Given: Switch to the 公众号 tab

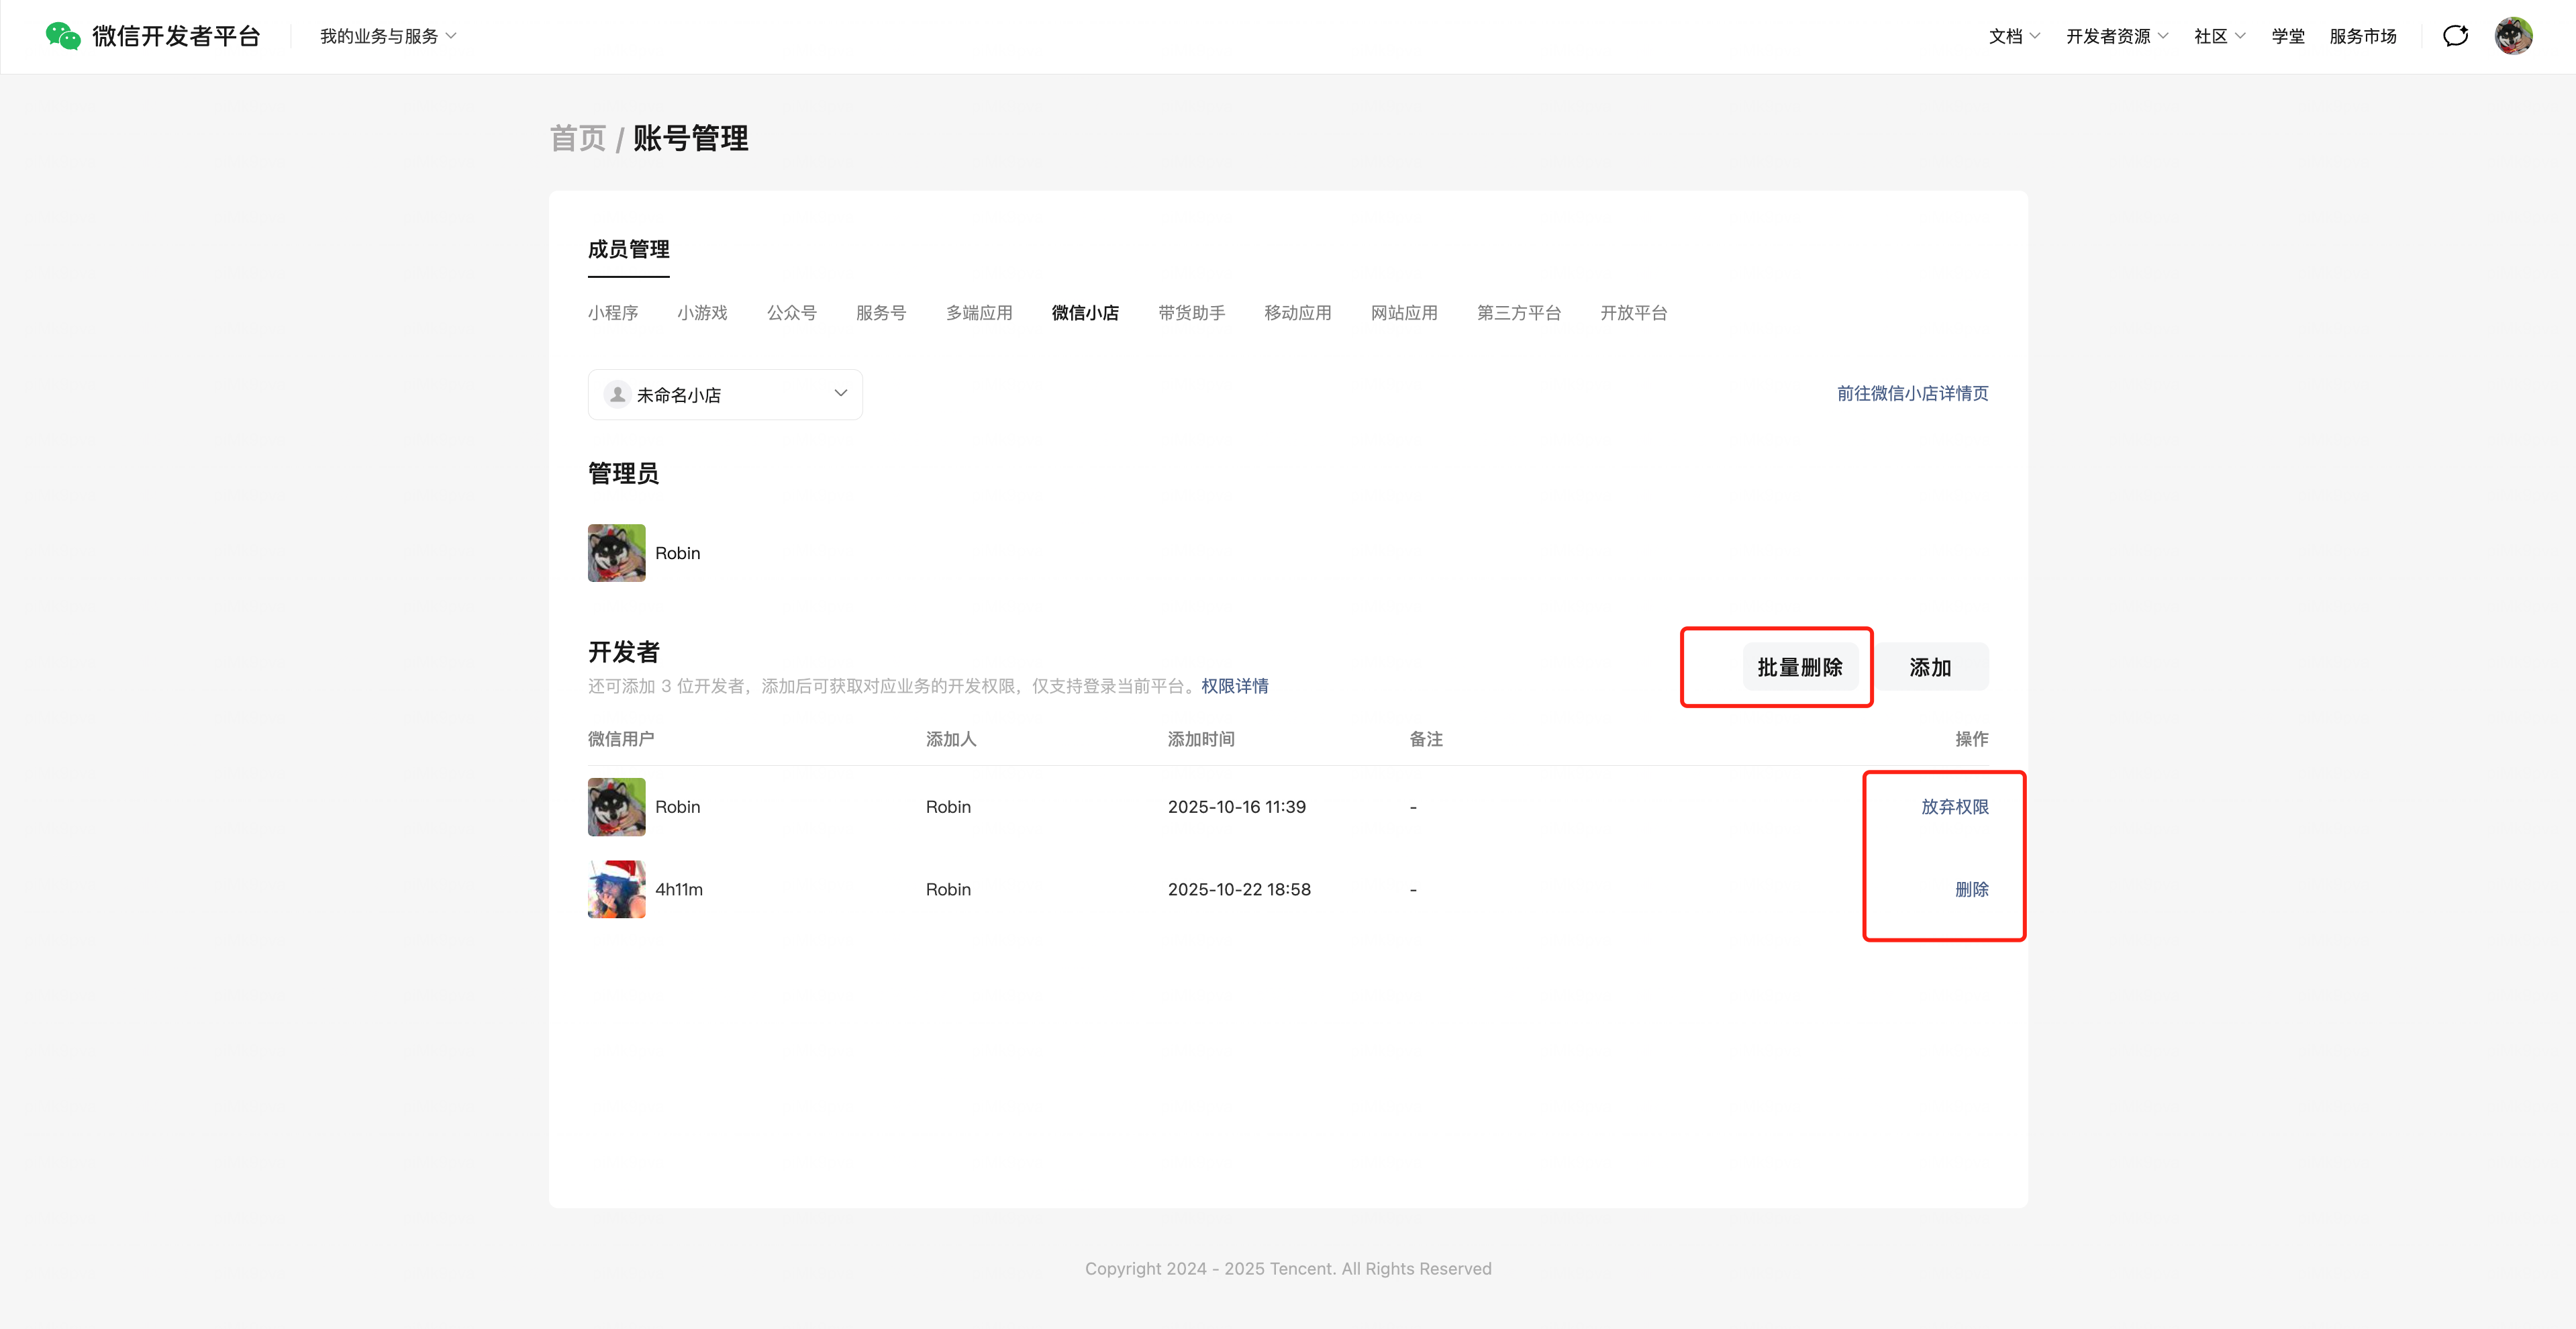Looking at the screenshot, I should coord(791,313).
